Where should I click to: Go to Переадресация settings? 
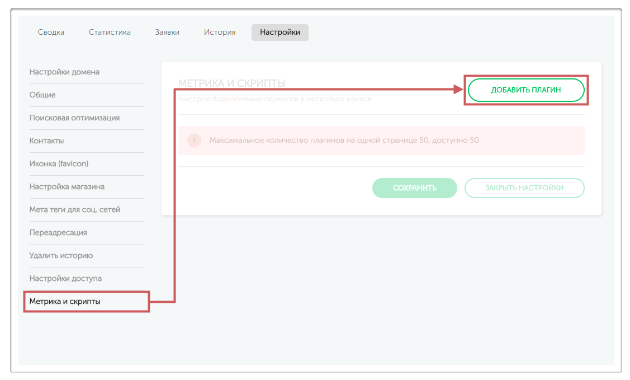coord(58,233)
